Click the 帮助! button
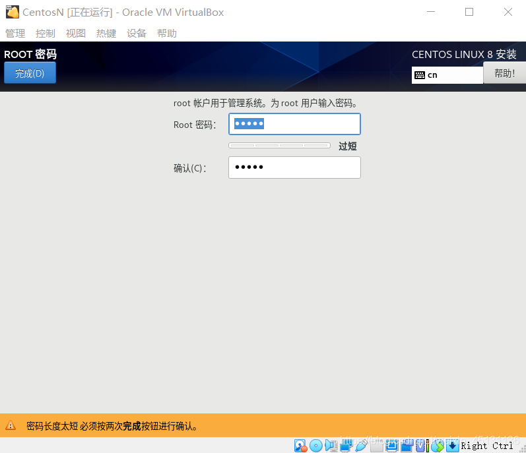 click(x=504, y=73)
